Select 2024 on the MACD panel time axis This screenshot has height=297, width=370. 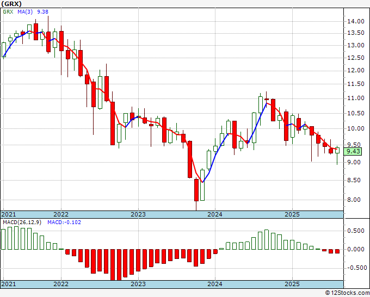tap(215, 284)
